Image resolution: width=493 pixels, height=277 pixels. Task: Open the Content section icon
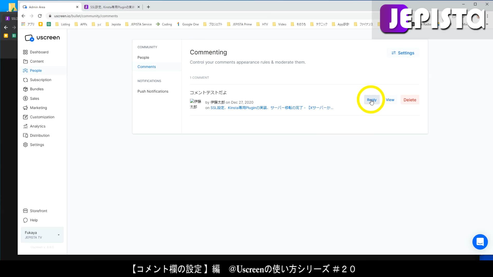coord(25,61)
